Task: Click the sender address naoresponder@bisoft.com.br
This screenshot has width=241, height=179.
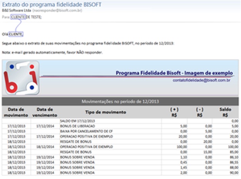Action: click(x=57, y=10)
